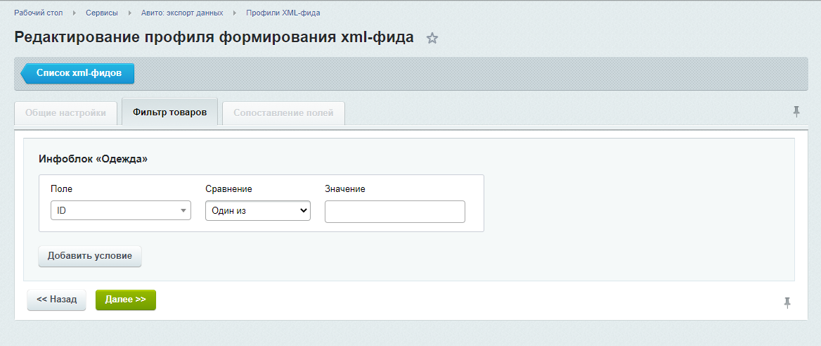
Task: Navigate to «Рабочий стол» breadcrumb link
Action: pos(39,13)
